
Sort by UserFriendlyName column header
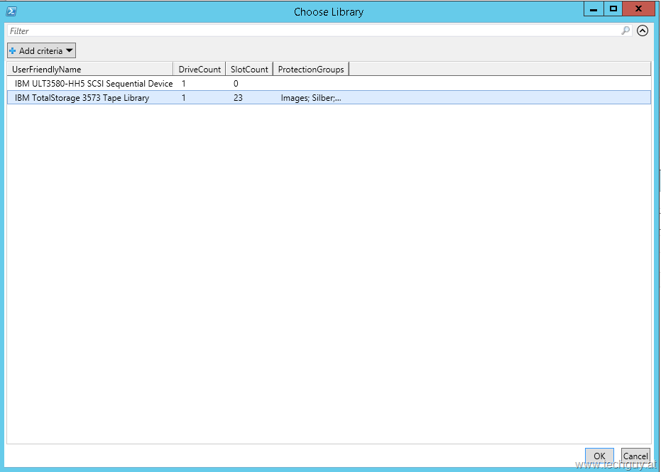coord(89,70)
